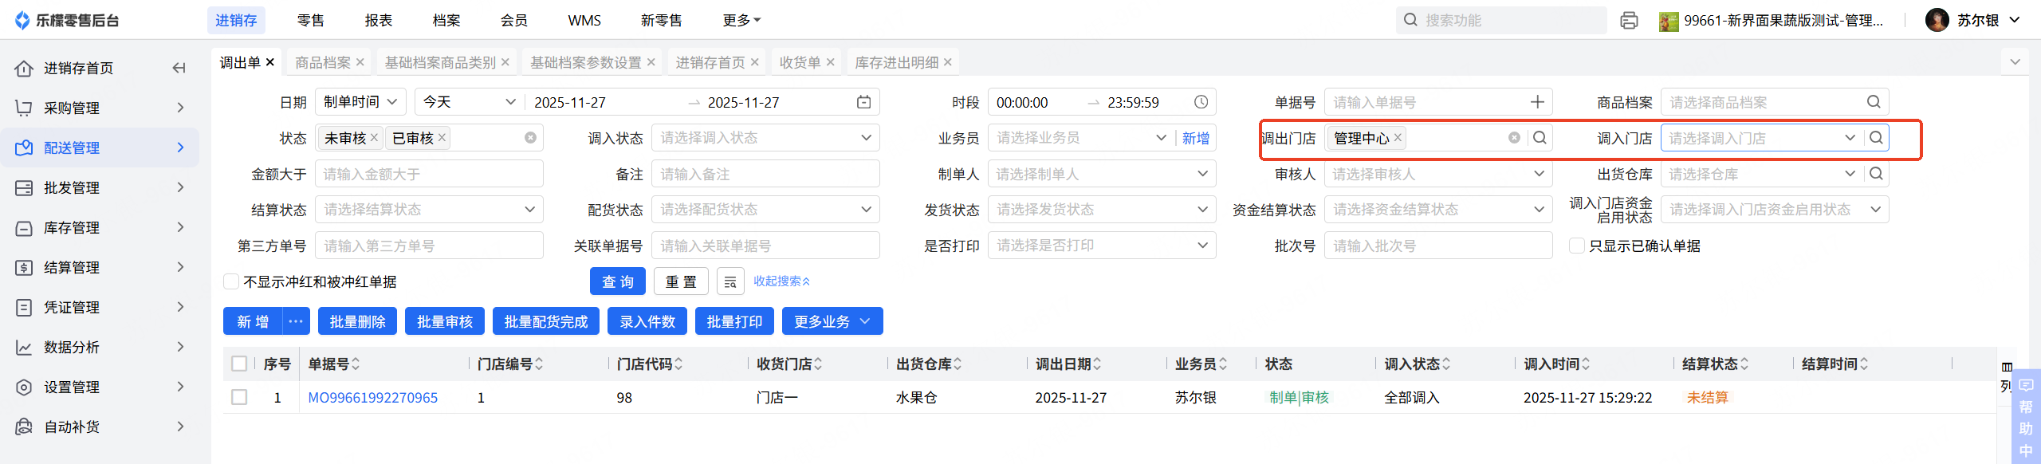The image size is (2041, 464).
Task: Click the 搜索功能 search box
Action: click(1501, 21)
